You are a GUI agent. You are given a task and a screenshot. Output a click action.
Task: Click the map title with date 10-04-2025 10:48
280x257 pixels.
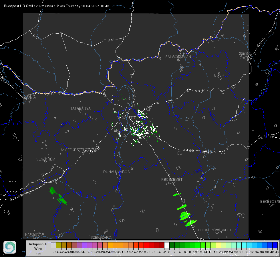click(x=56, y=6)
